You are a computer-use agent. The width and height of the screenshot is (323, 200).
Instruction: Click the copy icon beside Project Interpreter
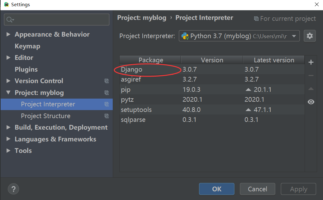click(107, 104)
